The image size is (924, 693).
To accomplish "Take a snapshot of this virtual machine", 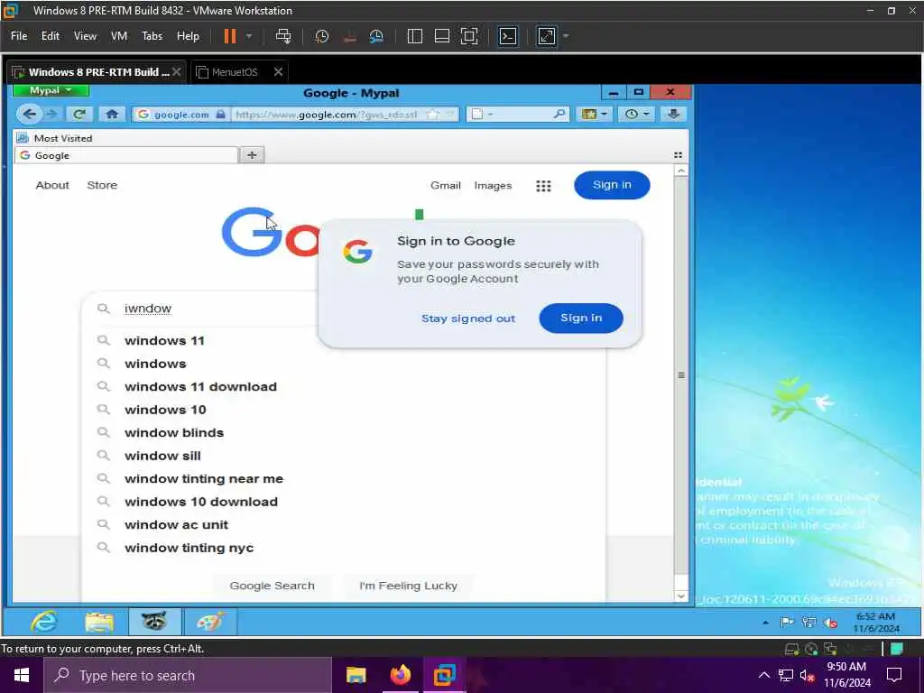I will pos(322,36).
